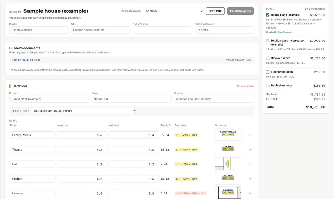The image size is (334, 199).
Task: Click the Draft PDF button
Action: click(215, 11)
